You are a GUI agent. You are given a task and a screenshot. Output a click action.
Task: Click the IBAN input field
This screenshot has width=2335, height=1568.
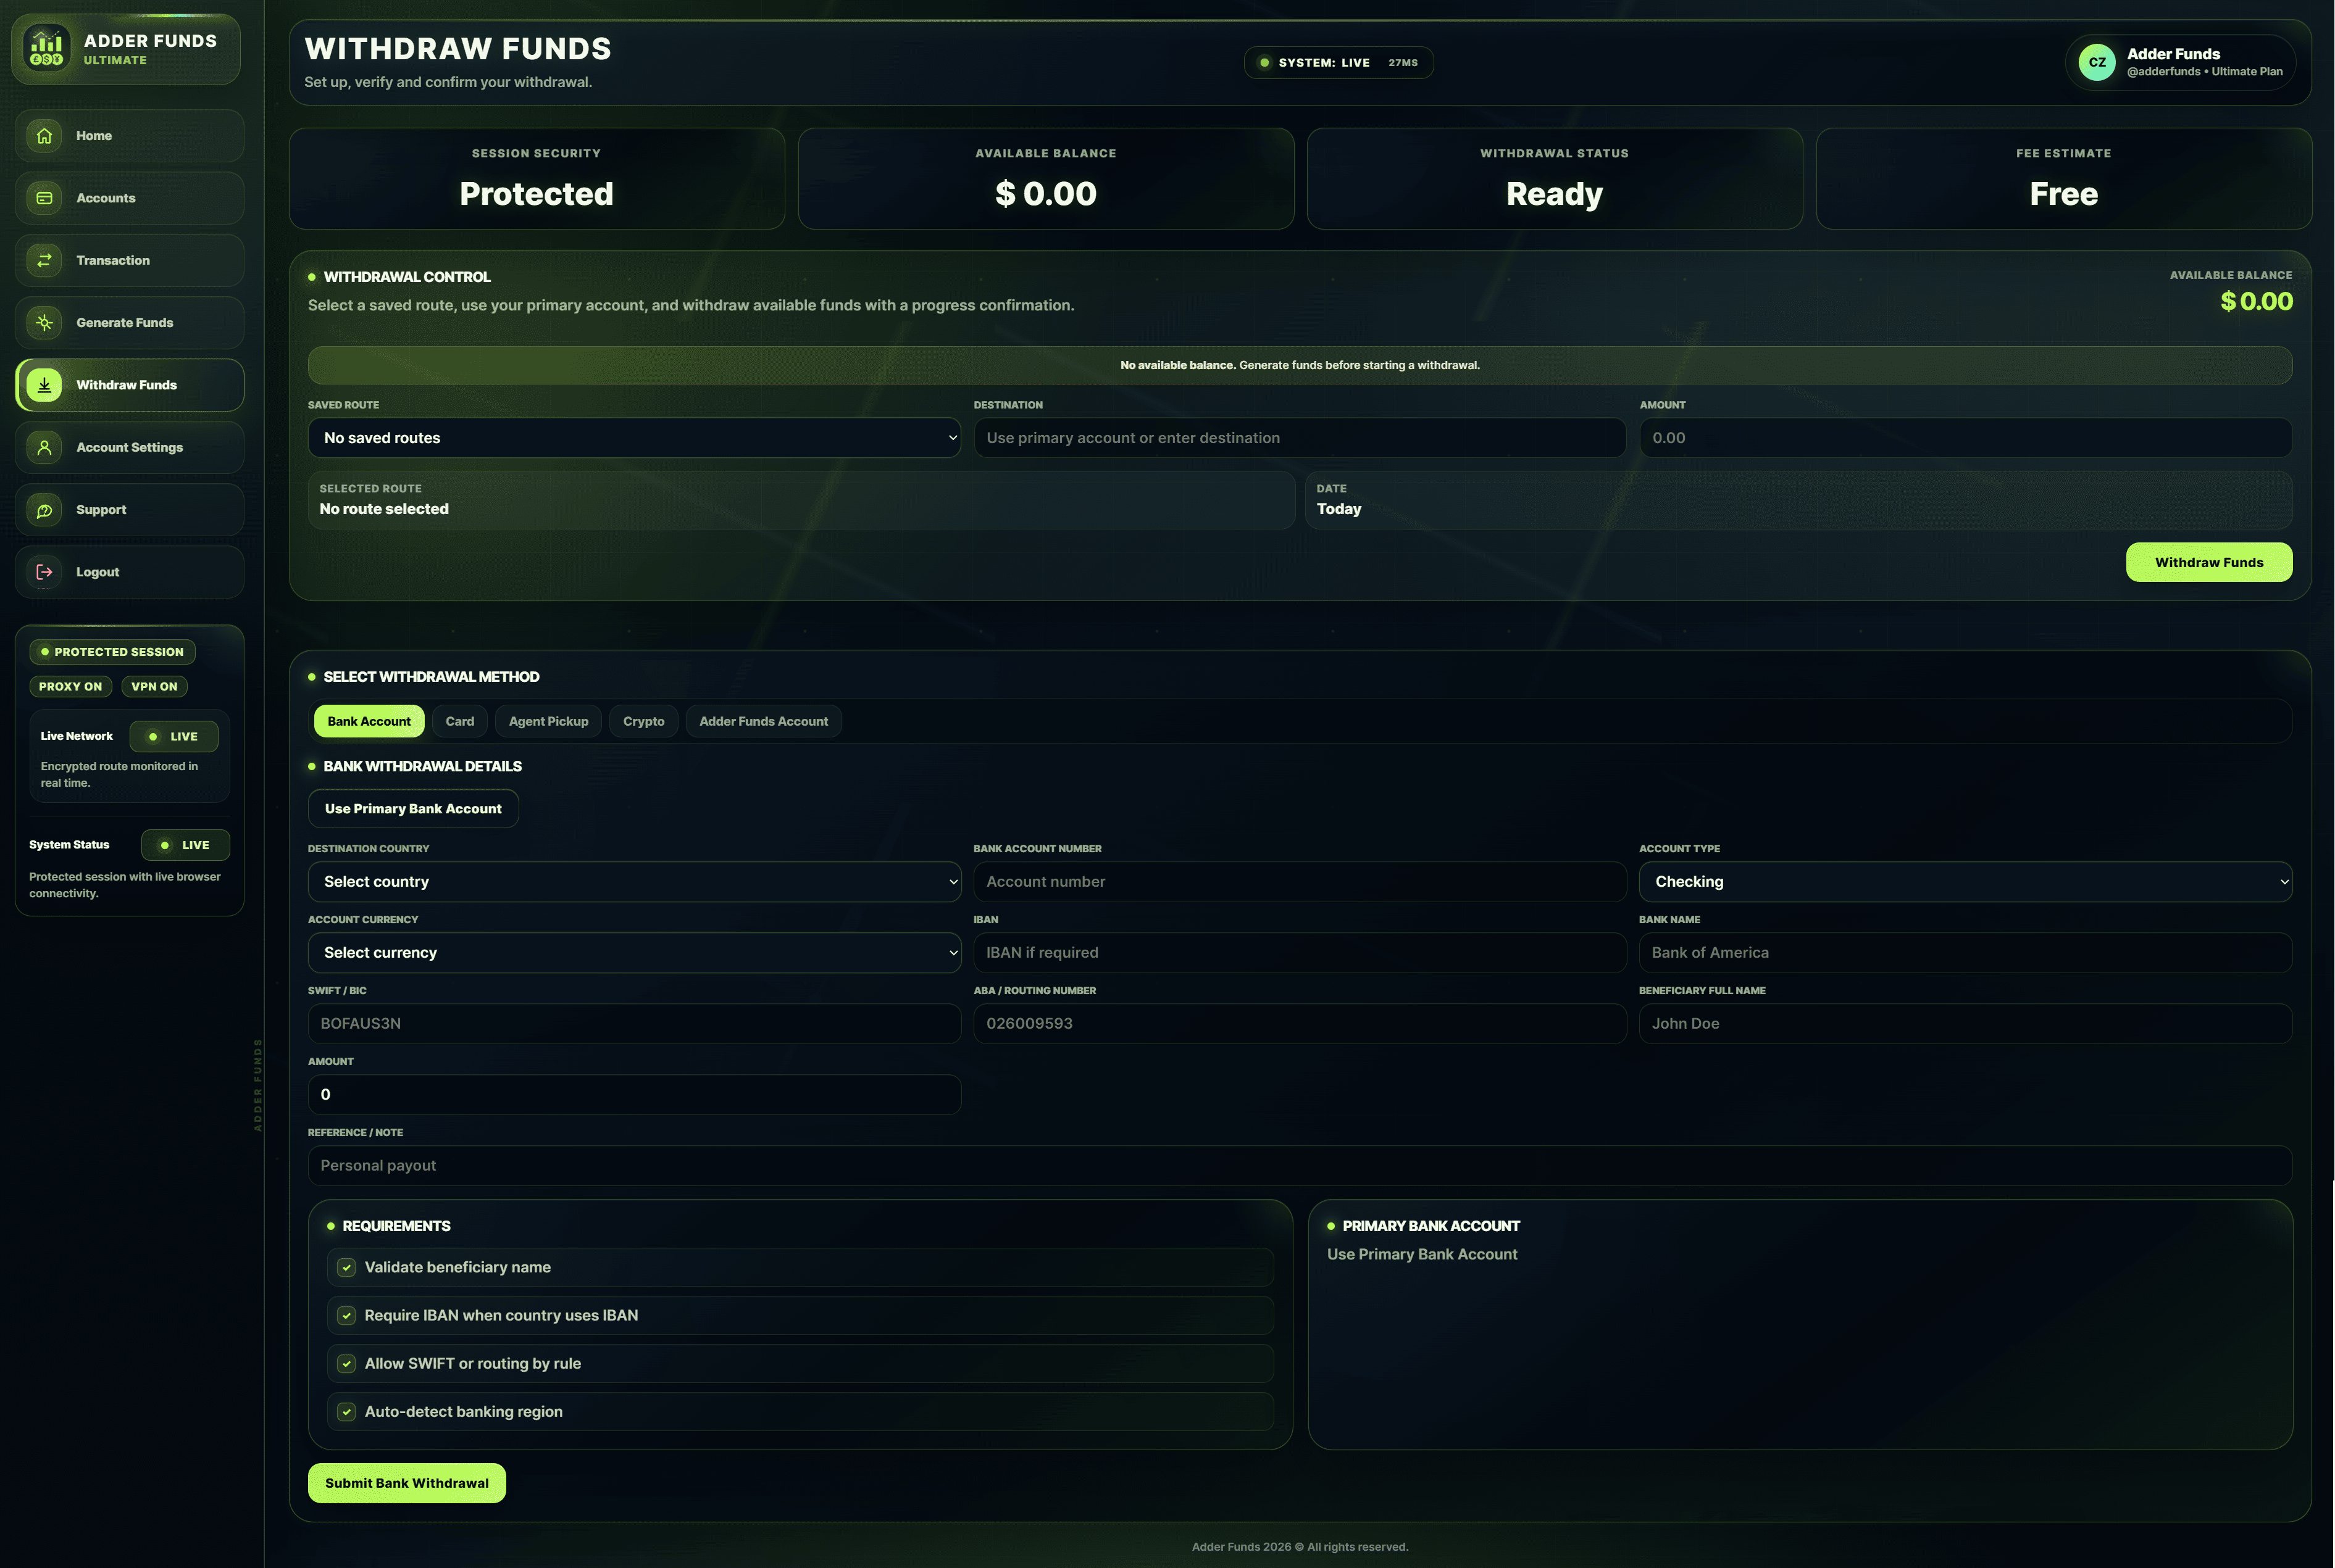(1300, 953)
